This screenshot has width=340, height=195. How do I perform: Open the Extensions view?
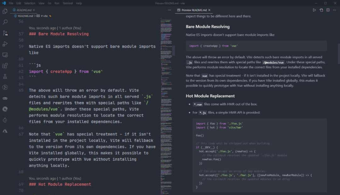(x=5, y=66)
